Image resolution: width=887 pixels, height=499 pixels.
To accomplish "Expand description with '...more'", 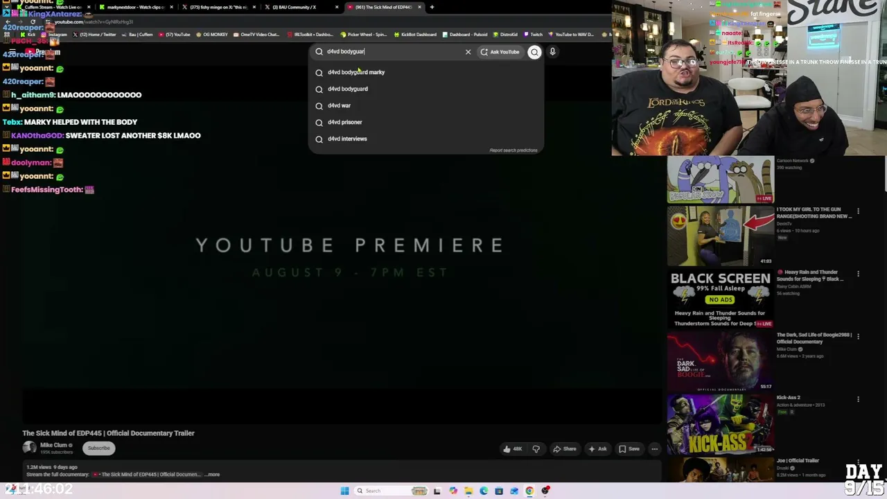I will pyautogui.click(x=212, y=475).
